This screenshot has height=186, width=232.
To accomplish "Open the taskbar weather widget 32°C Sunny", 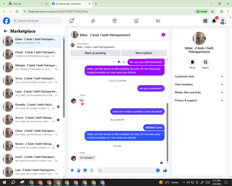I will point(169,182).
